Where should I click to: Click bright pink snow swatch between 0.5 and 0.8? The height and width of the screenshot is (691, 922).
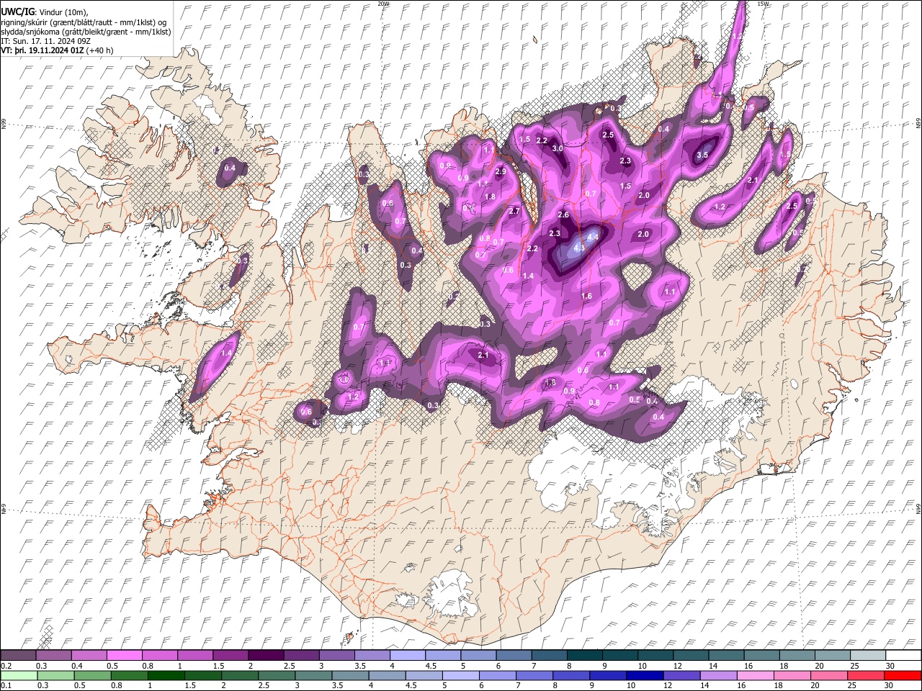tap(124, 656)
